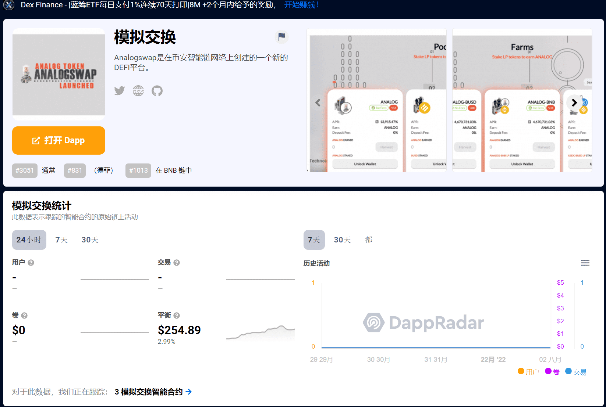Click the report flag icon
The image size is (606, 407).
coord(281,37)
